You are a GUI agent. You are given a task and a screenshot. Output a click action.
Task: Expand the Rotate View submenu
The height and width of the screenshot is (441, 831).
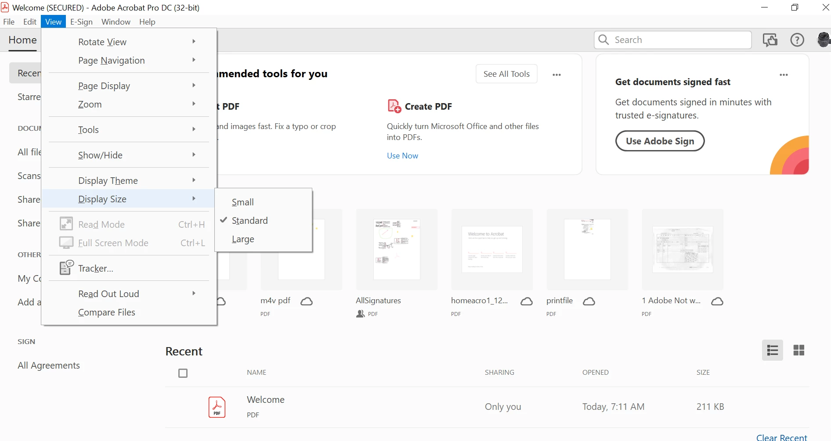coord(129,42)
